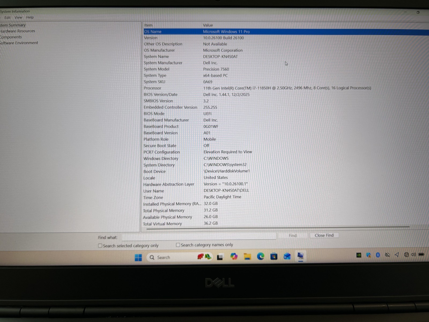Click the crossed-out cloud tray icon

click(x=387, y=255)
